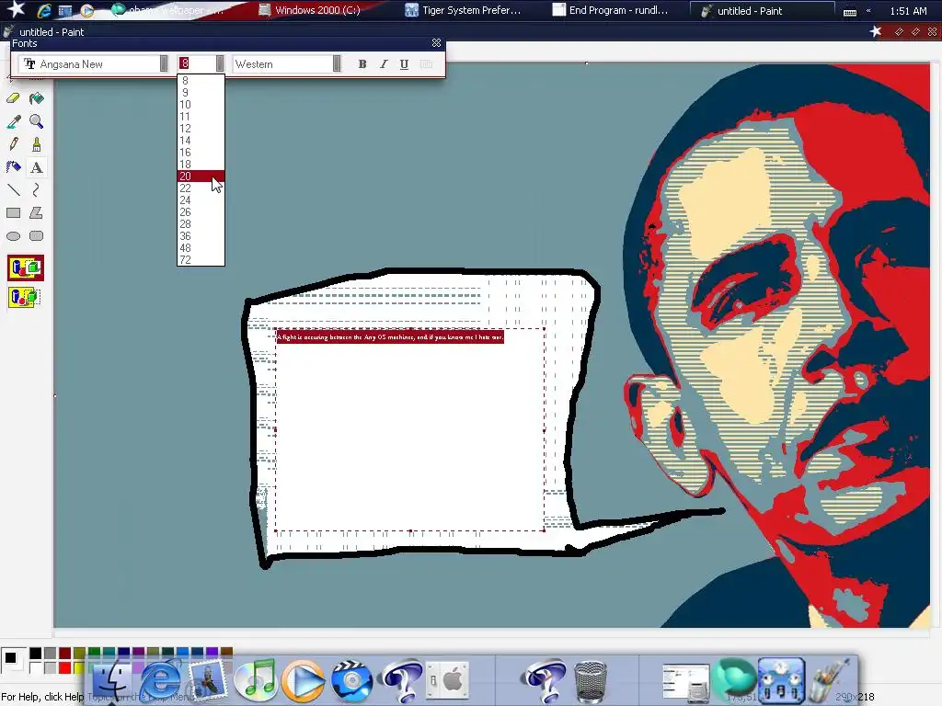This screenshot has height=706, width=942.
Task: Choose the Rounded Rectangle tool
Action: pyautogui.click(x=37, y=236)
